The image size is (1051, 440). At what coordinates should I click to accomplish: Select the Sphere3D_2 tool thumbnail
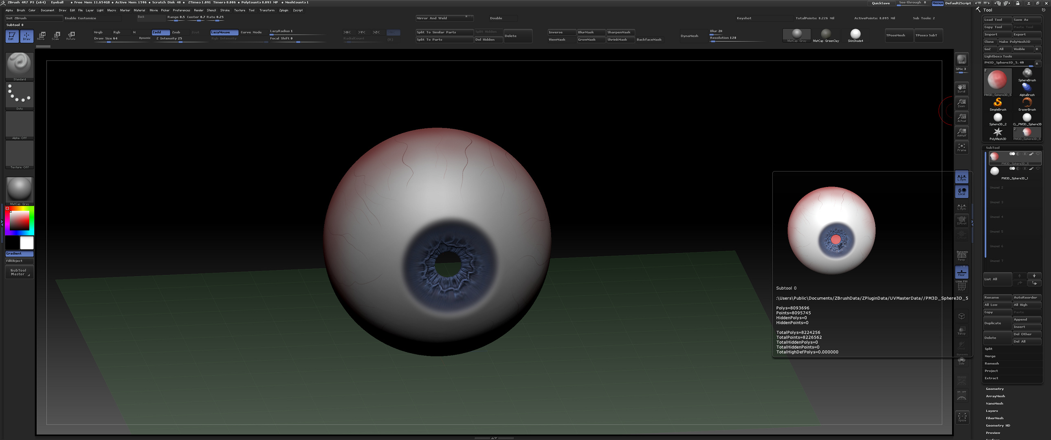point(998,119)
